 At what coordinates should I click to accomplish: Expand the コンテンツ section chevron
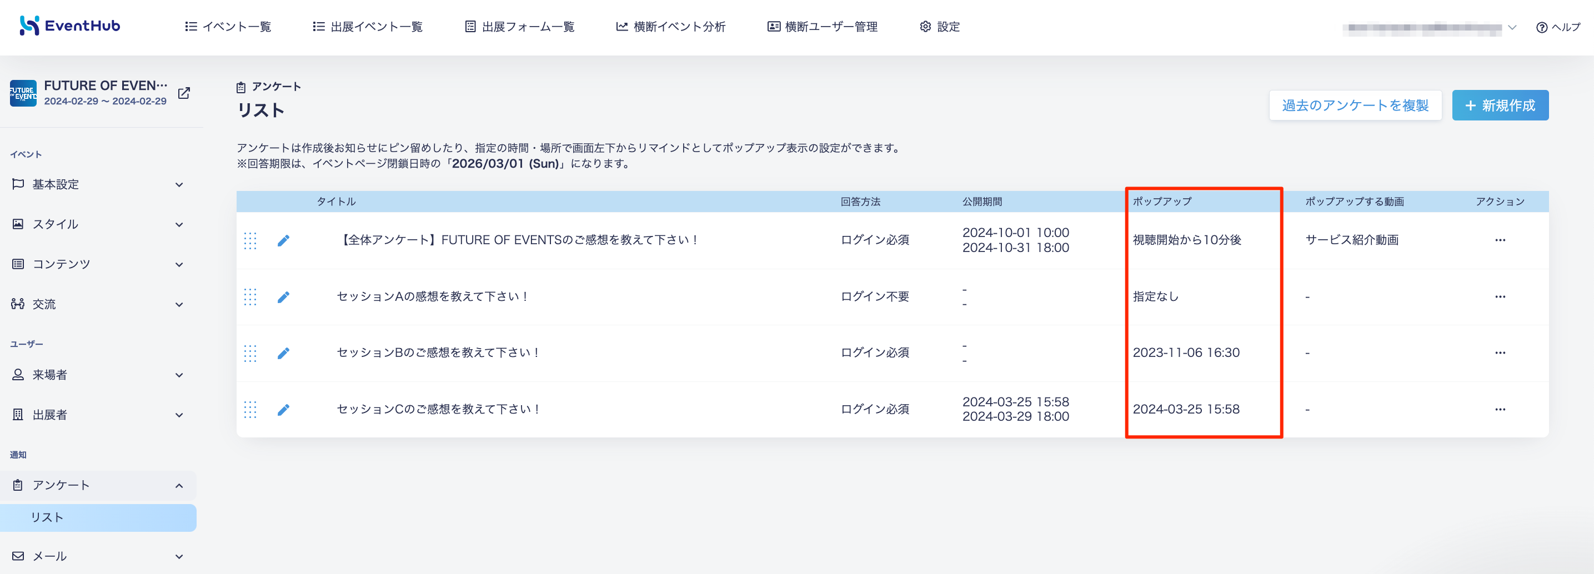[x=179, y=265]
